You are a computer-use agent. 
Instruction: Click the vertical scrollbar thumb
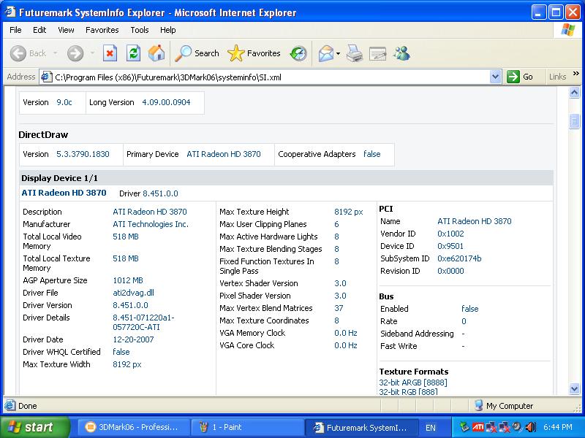click(x=574, y=122)
